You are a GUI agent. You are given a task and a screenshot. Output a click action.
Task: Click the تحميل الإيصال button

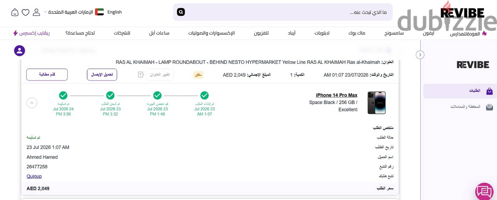pyautogui.click(x=102, y=75)
